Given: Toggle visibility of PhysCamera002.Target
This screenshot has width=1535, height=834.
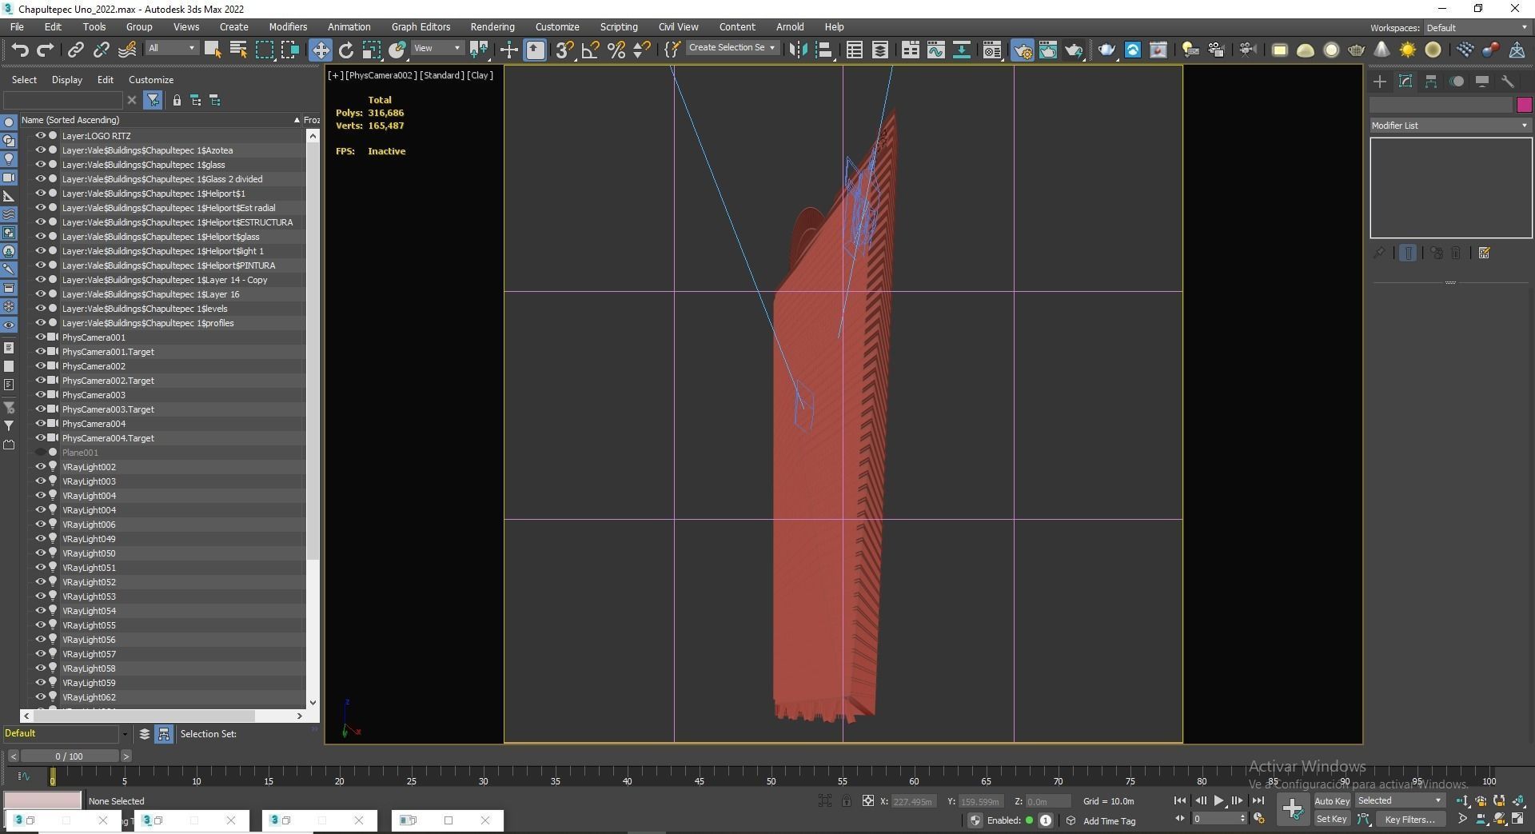Looking at the screenshot, I should coord(40,381).
